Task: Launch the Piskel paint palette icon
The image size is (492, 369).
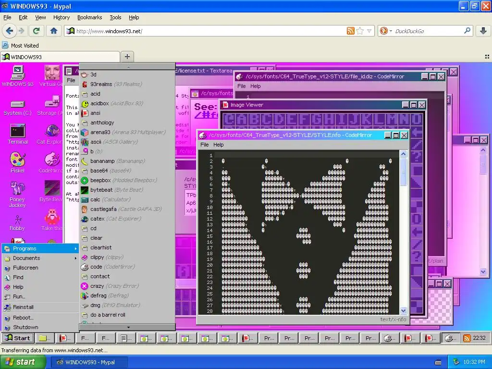Action: [18, 163]
